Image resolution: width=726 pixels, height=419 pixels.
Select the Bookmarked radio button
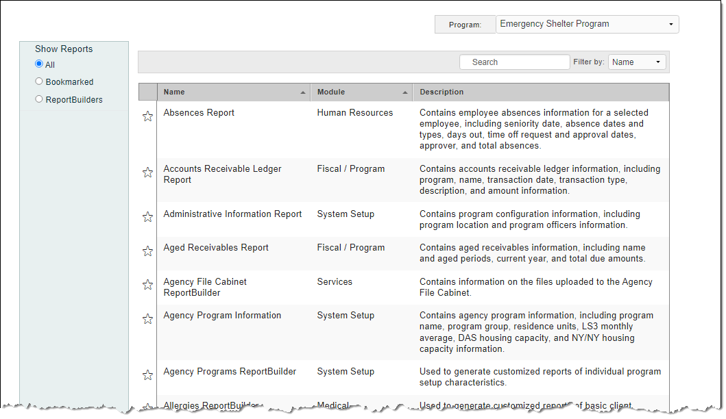click(x=39, y=81)
